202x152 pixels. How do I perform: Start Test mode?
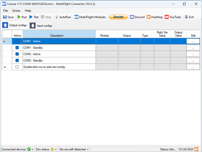point(34,17)
